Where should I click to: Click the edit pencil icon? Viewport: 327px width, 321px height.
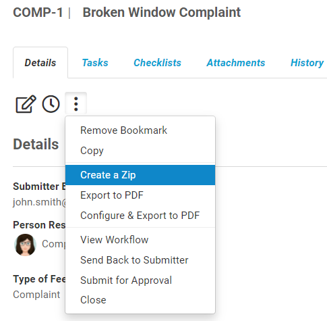pos(26,104)
